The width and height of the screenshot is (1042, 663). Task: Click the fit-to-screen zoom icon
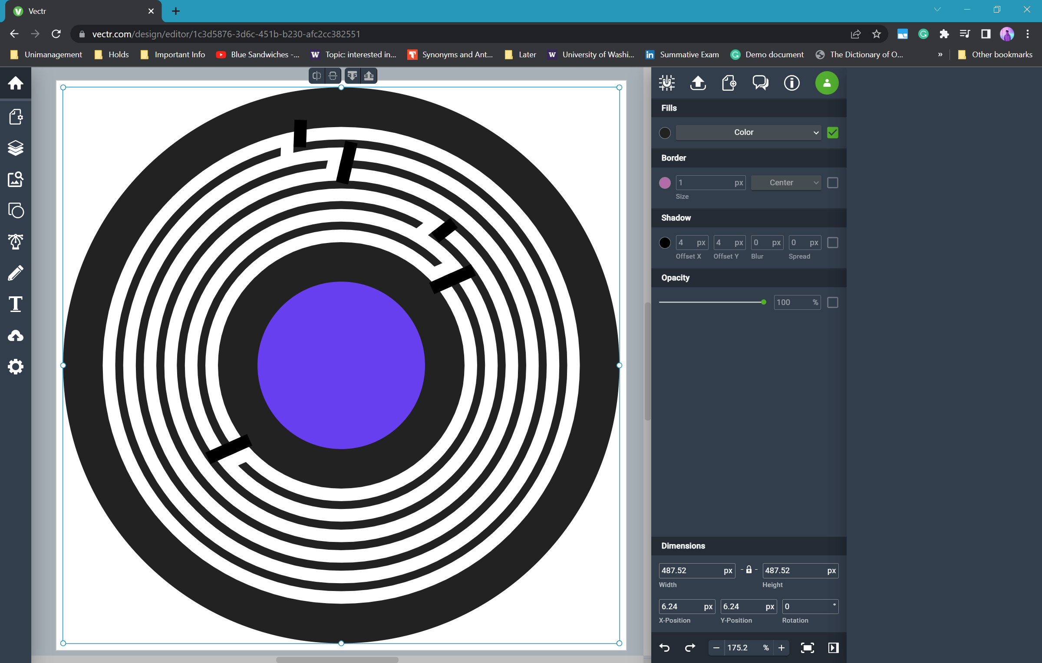807,648
